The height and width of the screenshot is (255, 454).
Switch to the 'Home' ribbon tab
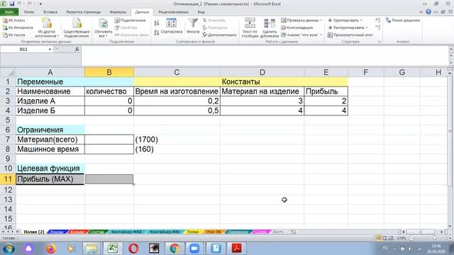coord(29,12)
